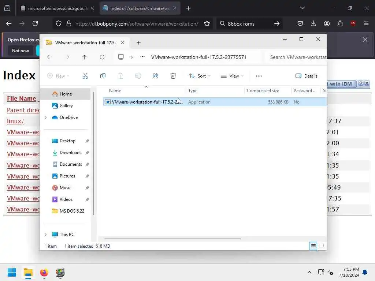375x281 pixels.
Task: Expand the This PC tree node
Action: 45,235
